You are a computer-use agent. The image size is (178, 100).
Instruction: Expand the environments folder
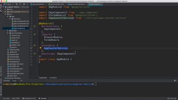[8, 33]
